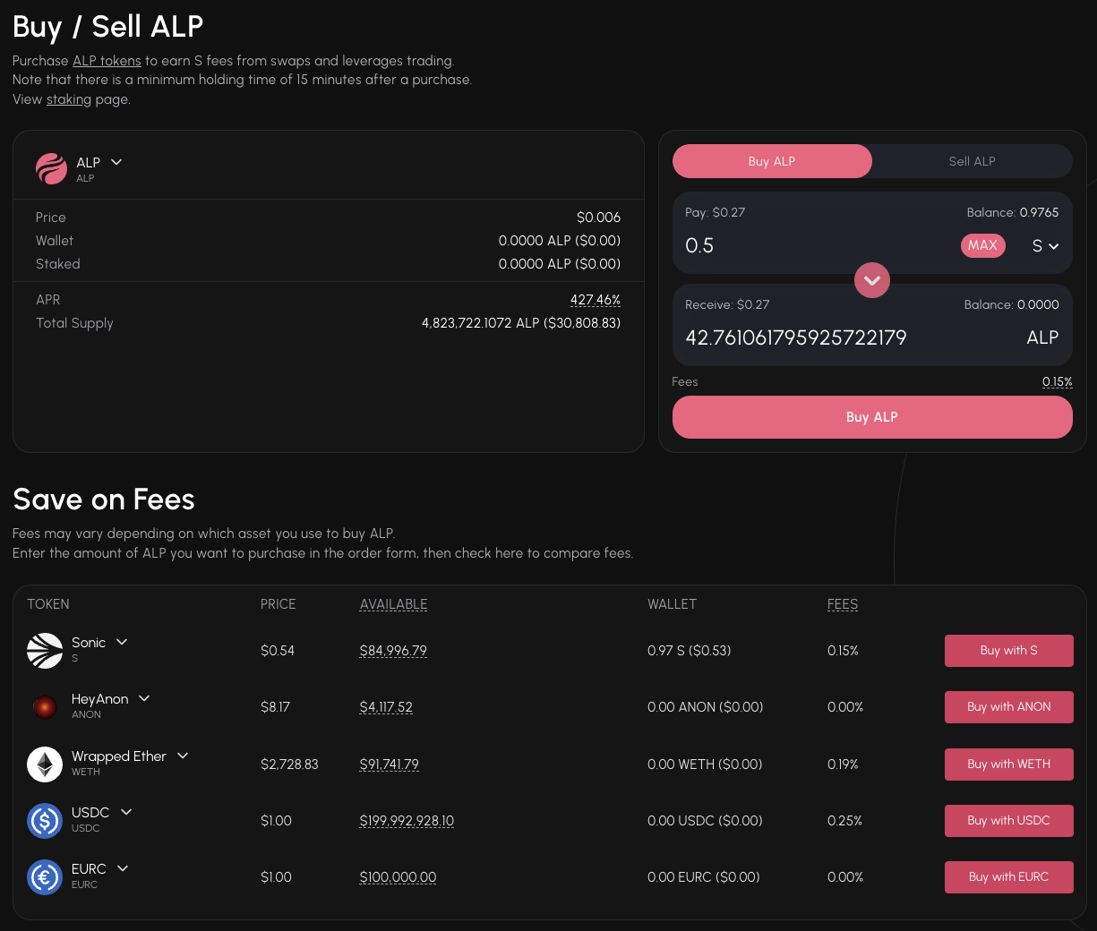Expand the EURC row chevron

tap(123, 868)
